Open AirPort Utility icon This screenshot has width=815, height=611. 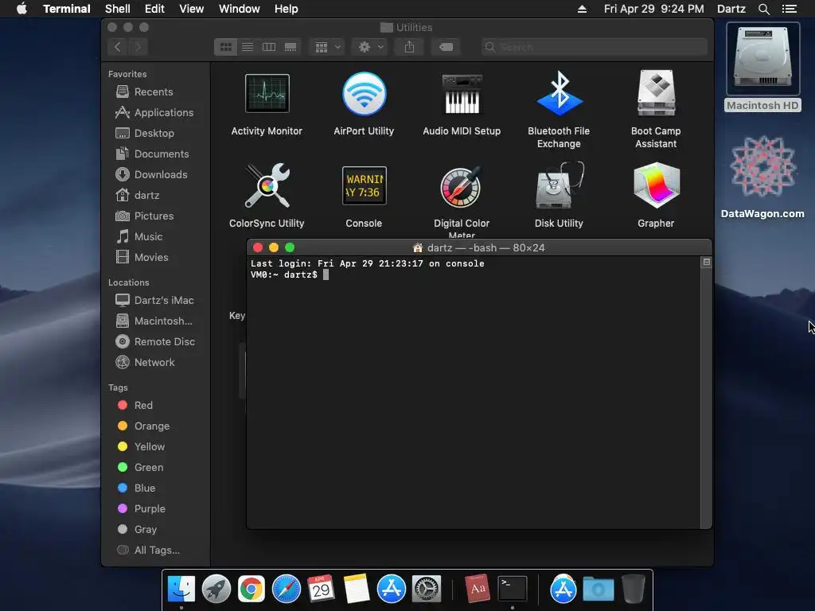tap(364, 94)
